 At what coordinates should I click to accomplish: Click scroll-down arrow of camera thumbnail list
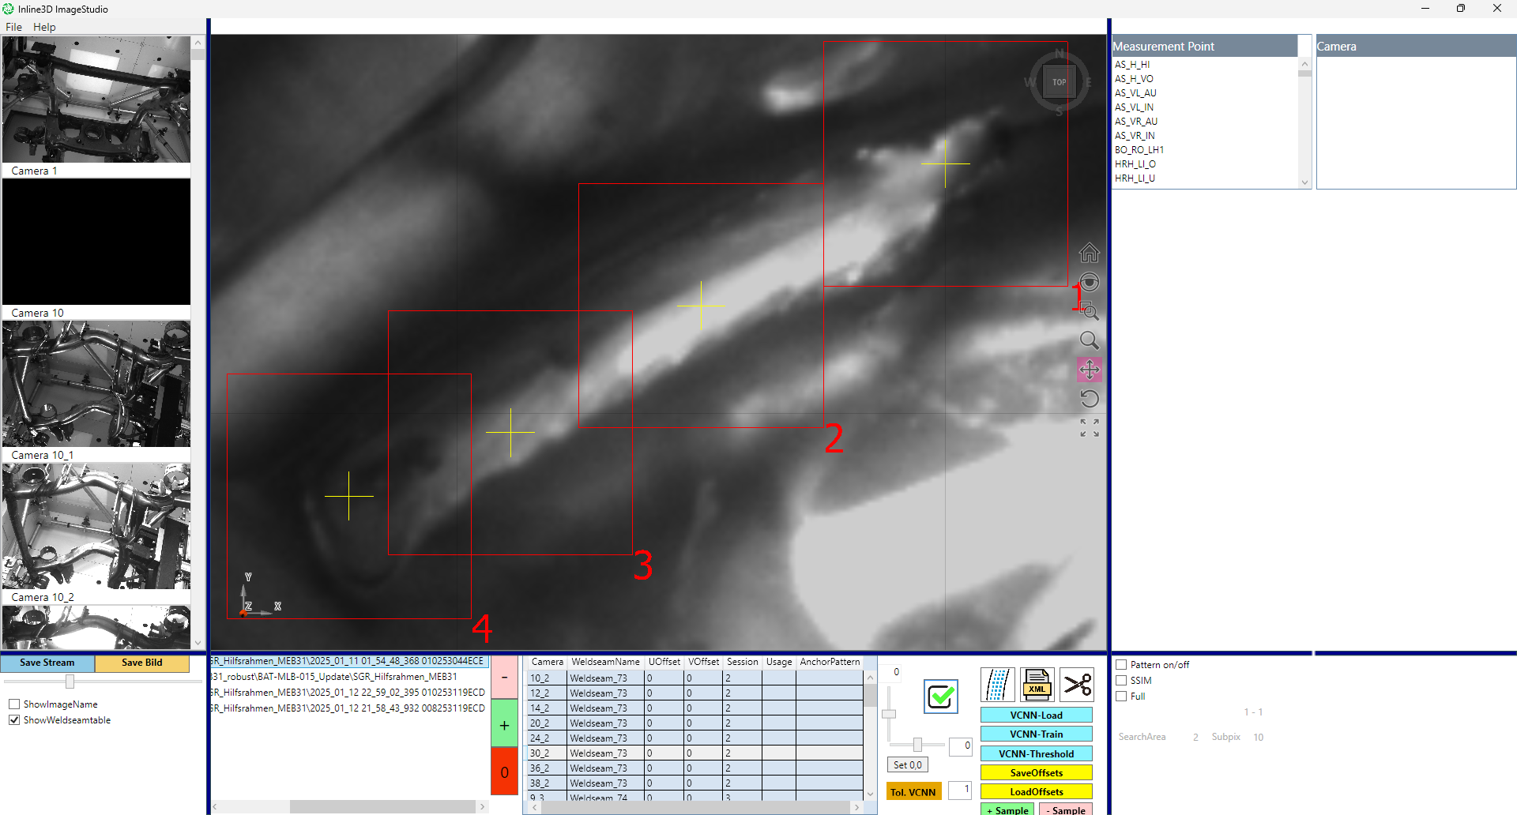198,643
